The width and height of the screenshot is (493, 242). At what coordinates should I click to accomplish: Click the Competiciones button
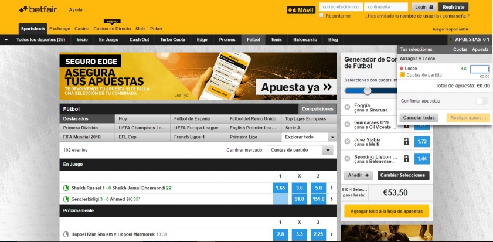318,109
